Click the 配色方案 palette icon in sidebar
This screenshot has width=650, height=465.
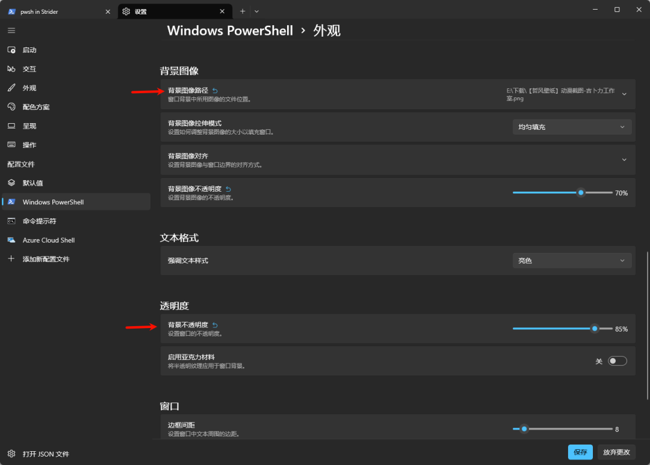(11, 107)
